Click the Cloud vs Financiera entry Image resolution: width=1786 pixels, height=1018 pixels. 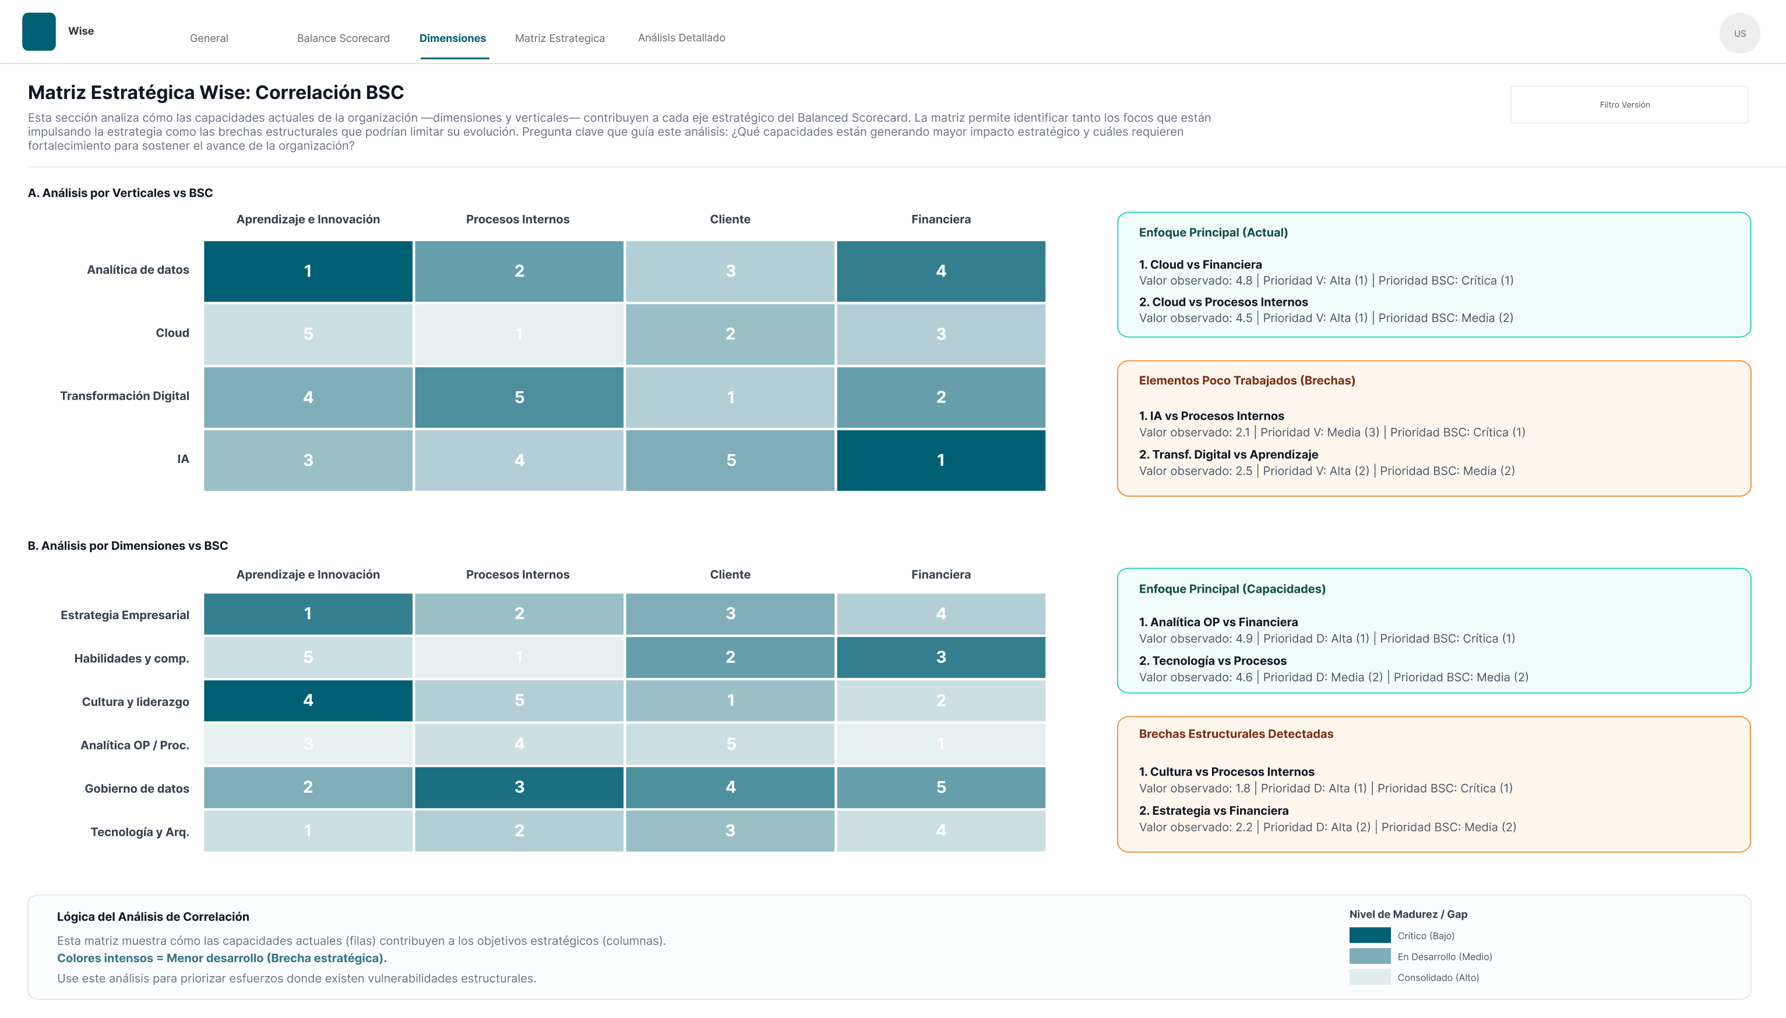[x=1200, y=264]
